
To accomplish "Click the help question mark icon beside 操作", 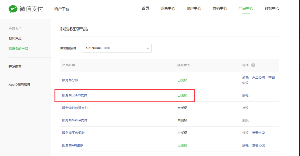I will pyautogui.click(x=253, y=65).
